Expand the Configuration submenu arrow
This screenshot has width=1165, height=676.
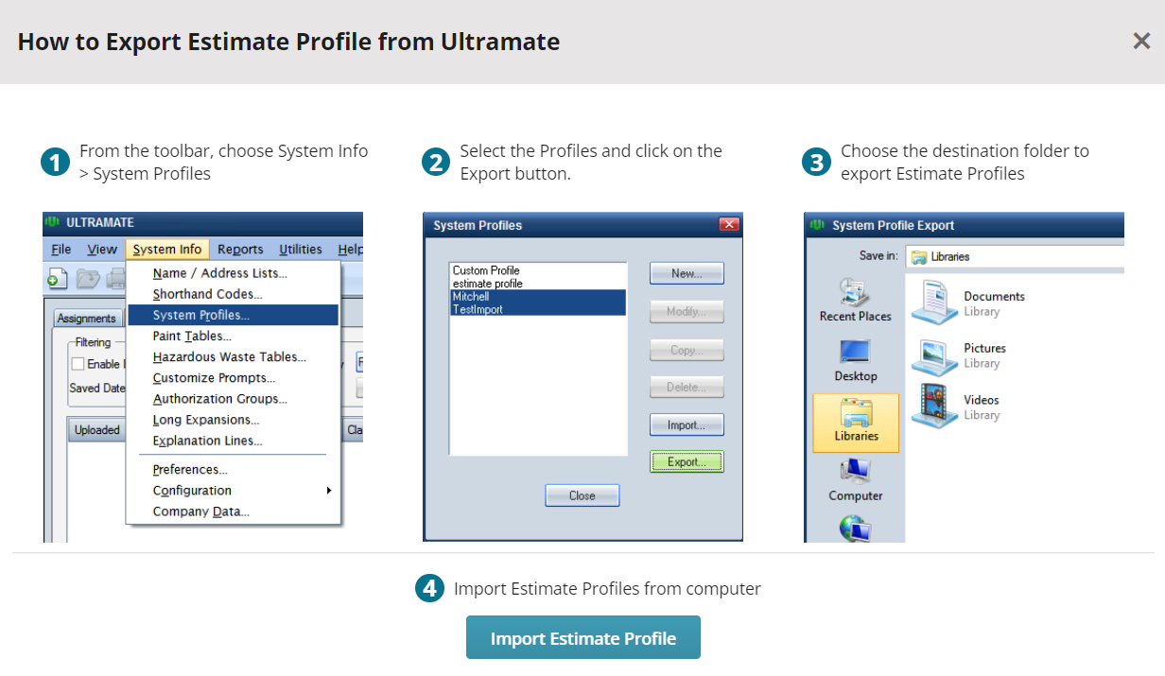click(328, 490)
